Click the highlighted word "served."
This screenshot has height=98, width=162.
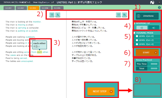[24, 58]
